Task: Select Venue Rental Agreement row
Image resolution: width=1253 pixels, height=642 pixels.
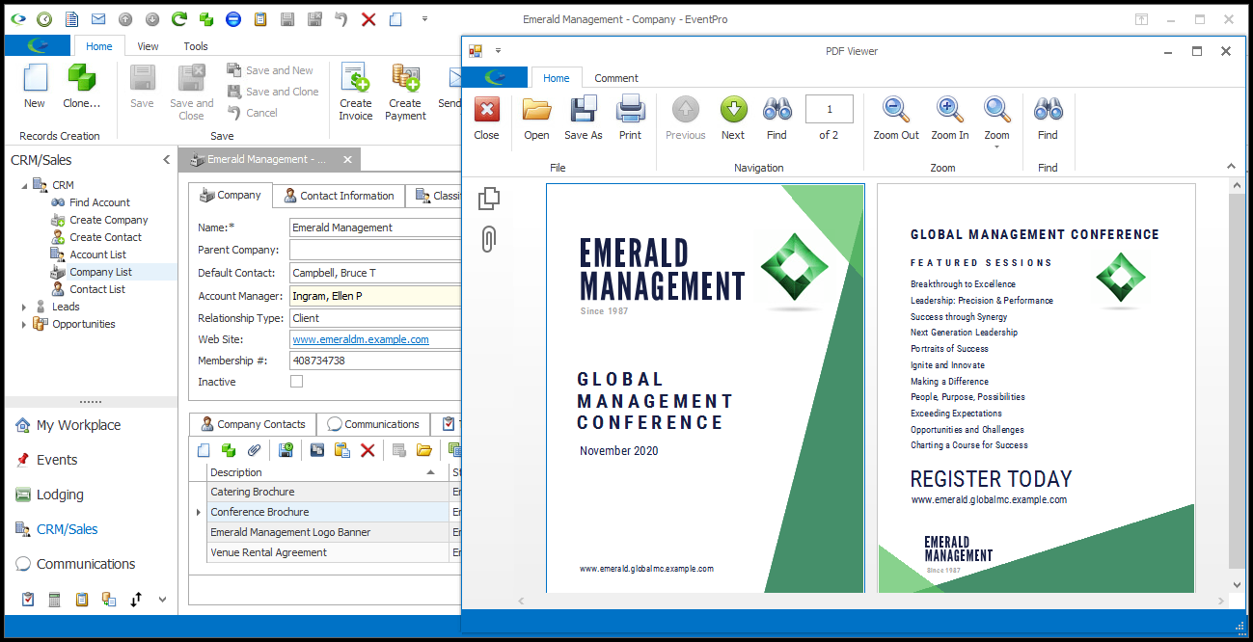Action: tap(328, 552)
